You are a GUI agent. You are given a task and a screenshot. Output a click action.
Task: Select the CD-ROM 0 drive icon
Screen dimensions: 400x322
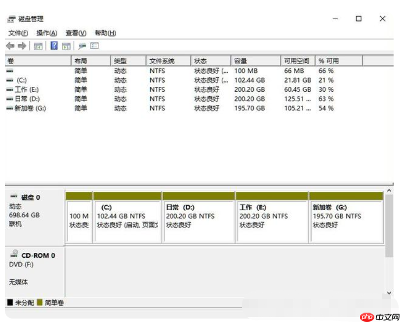(x=14, y=255)
